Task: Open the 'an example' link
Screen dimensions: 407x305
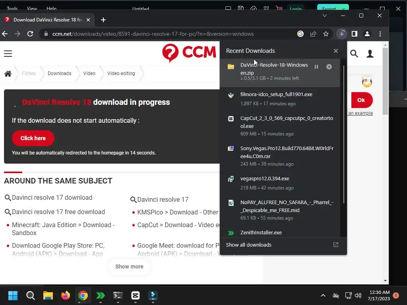Action: point(360,113)
